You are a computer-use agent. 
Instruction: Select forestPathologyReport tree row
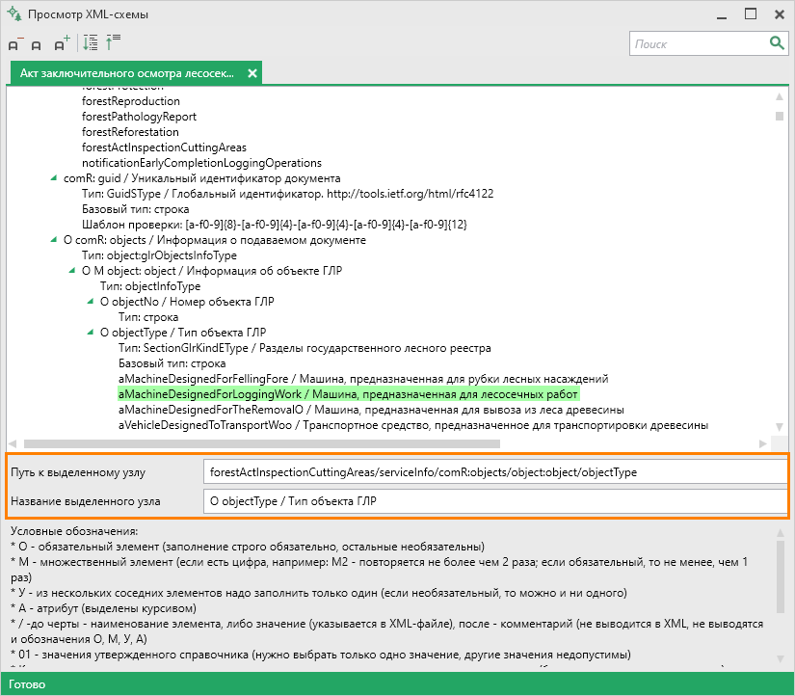139,117
